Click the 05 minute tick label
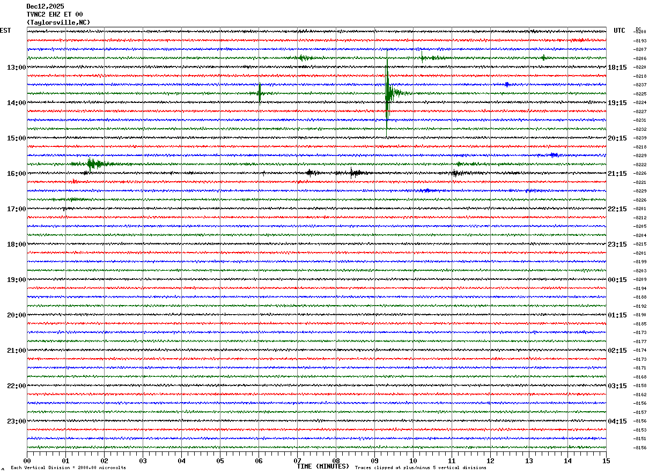Image resolution: width=649 pixels, height=475 pixels. (x=220, y=461)
